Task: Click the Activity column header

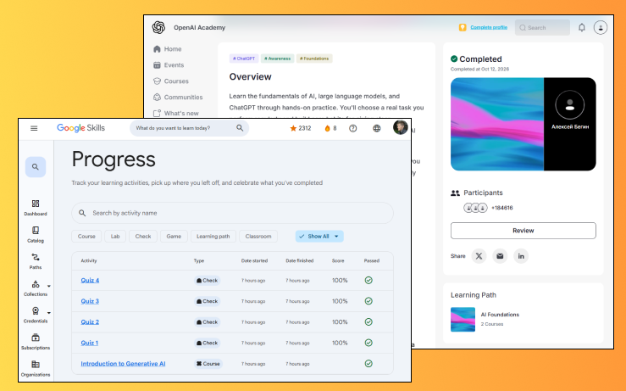Action: (x=89, y=260)
